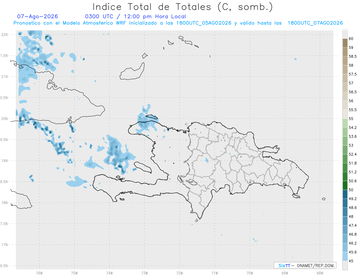Viewport: 359px width, 277px height.
Task: Click the colorbar value '46.8'
Action: click(352, 234)
